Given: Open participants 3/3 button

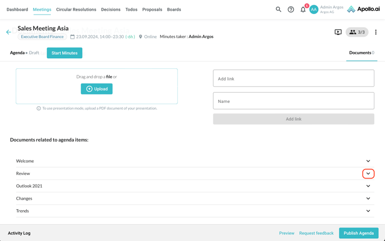Looking at the screenshot, I should pyautogui.click(x=357, y=32).
